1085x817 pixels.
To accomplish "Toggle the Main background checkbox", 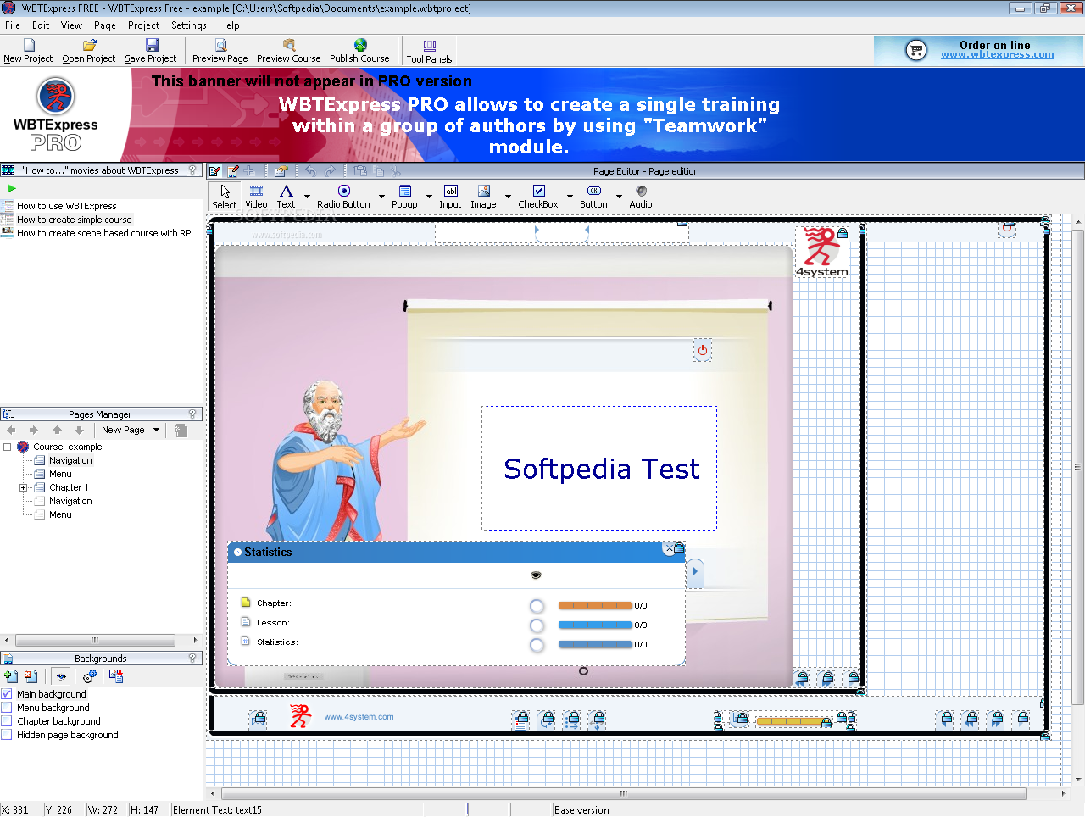I will pos(7,693).
